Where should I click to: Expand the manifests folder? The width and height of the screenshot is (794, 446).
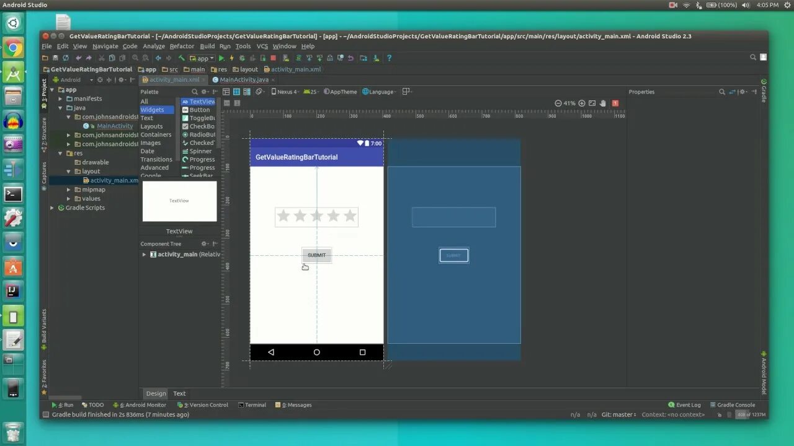coord(61,98)
